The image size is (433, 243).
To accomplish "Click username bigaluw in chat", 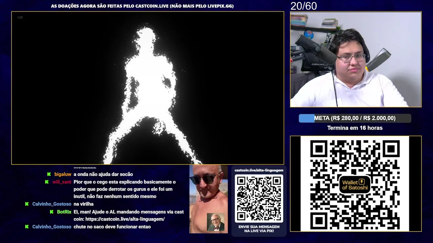I will (63, 174).
